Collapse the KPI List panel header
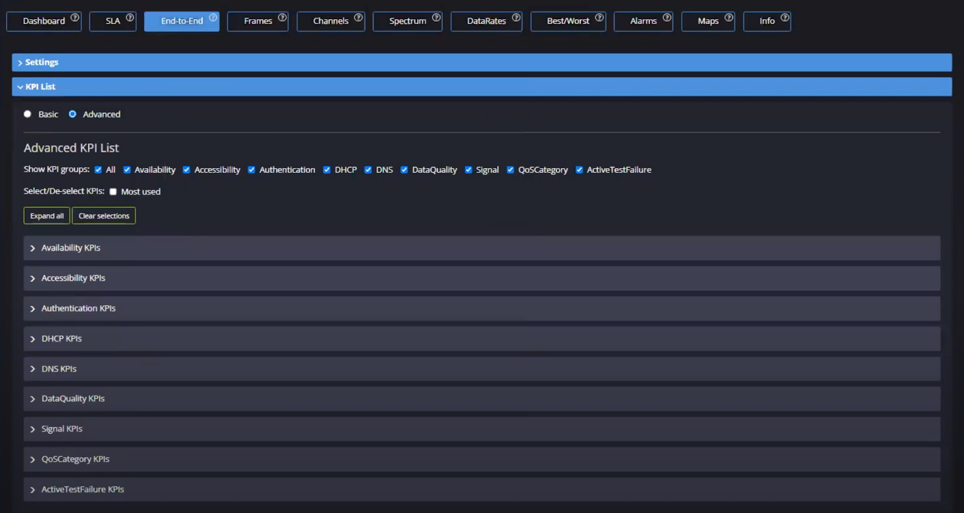 (x=40, y=87)
